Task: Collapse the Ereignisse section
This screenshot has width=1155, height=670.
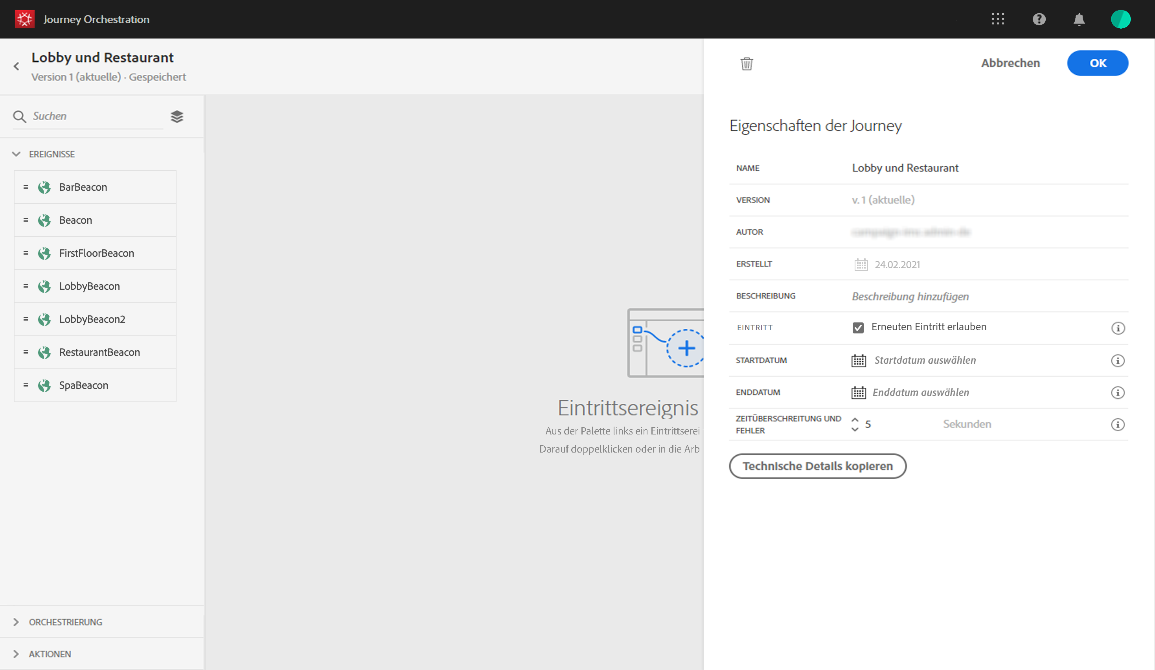Action: click(17, 154)
